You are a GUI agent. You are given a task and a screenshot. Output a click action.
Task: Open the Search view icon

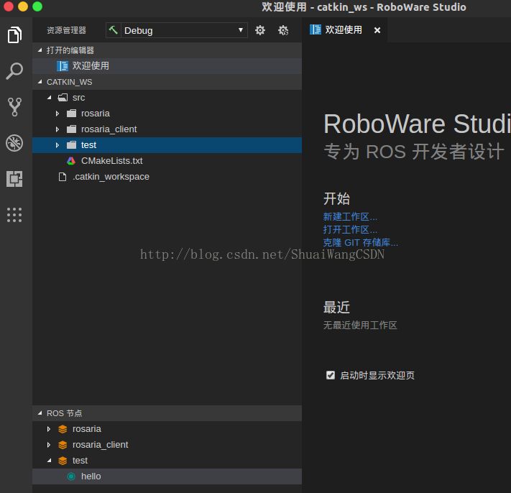tap(14, 71)
